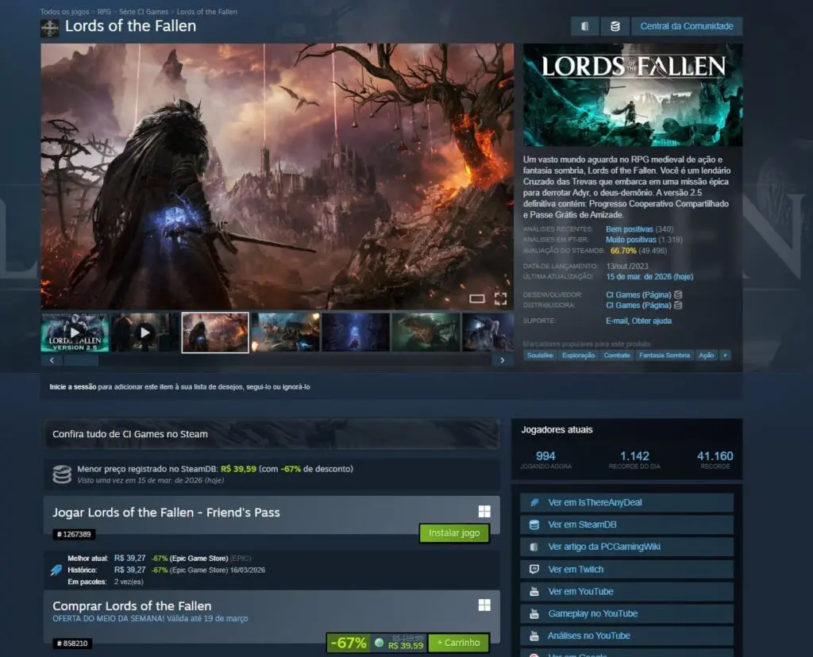Click SteamDB icon next to developer CI Games
The image size is (813, 657).
tap(677, 294)
